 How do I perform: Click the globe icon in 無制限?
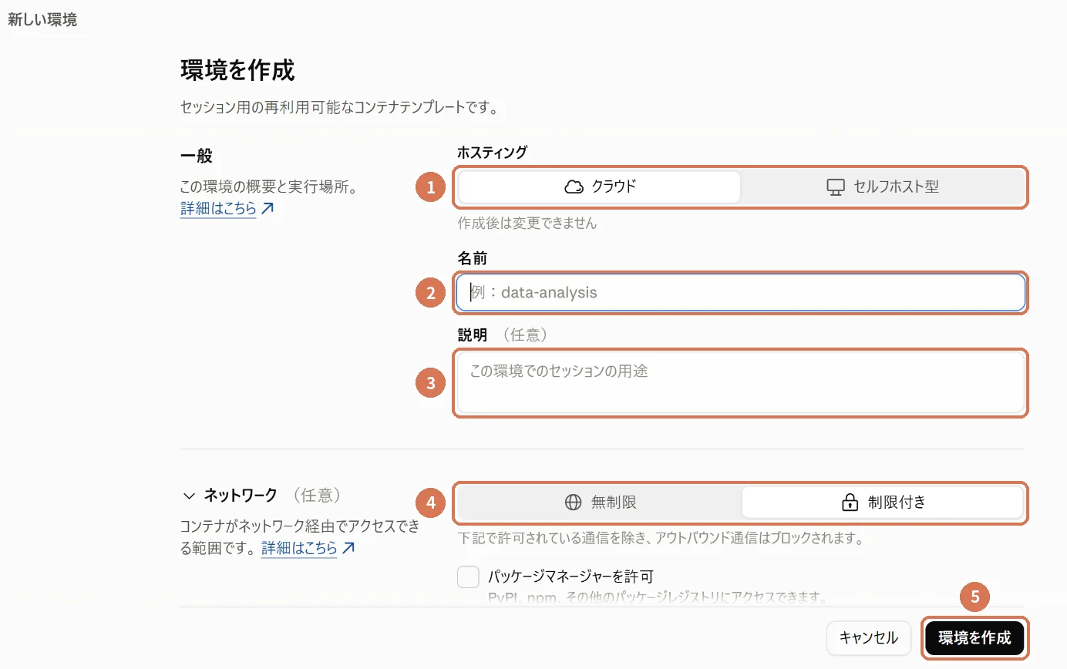[x=573, y=503]
